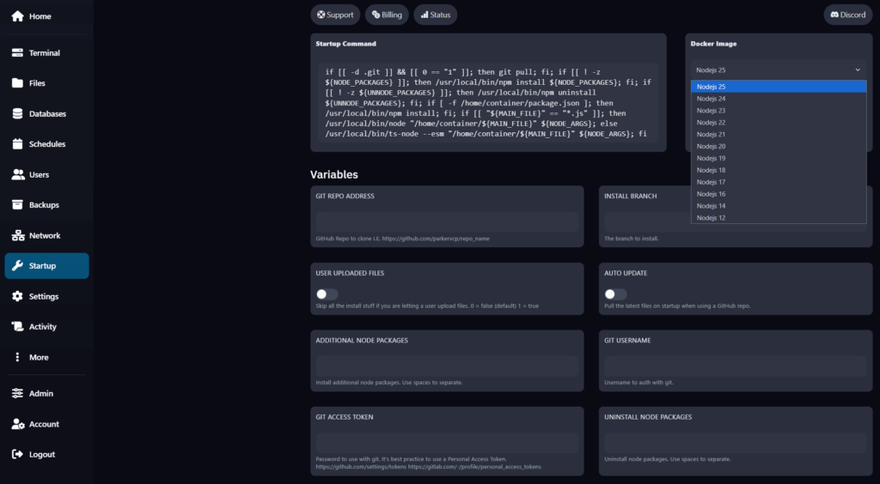Select Nodejs 25 in the dropdown list
Screen dimensions: 880x484
click(779, 87)
